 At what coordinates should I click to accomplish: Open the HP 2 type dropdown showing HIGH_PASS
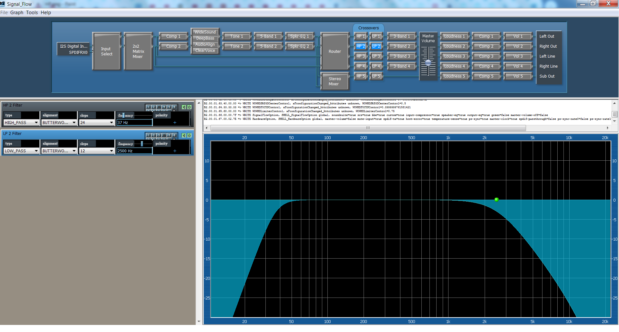(21, 123)
